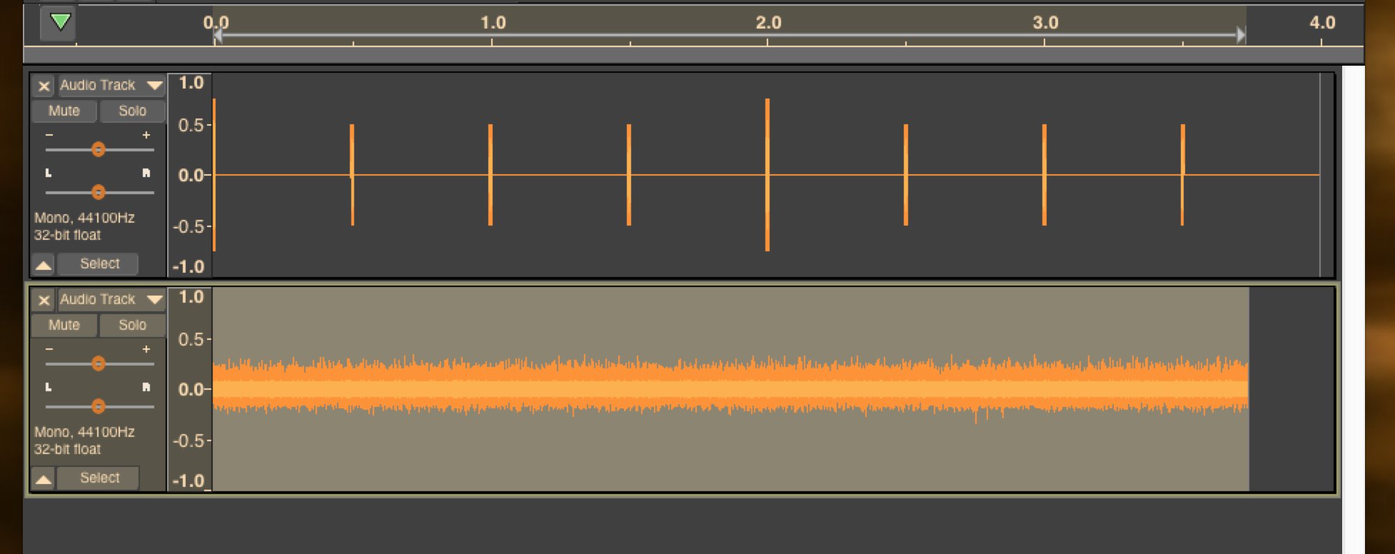Click the right end arrow of the timeline selection

tap(1241, 34)
